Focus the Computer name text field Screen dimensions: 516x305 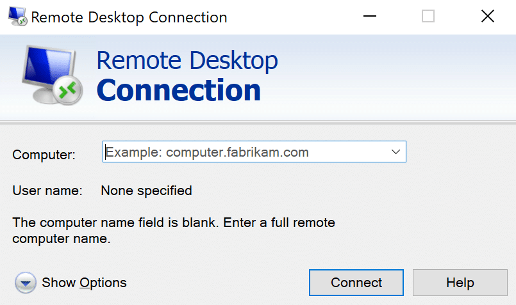click(x=244, y=152)
